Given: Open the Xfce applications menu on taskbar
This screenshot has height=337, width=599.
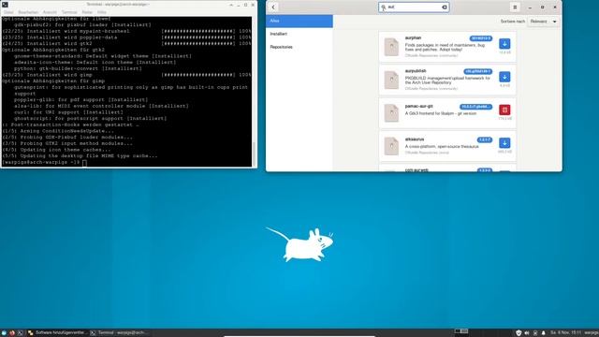Looking at the screenshot, I should click(x=4, y=333).
